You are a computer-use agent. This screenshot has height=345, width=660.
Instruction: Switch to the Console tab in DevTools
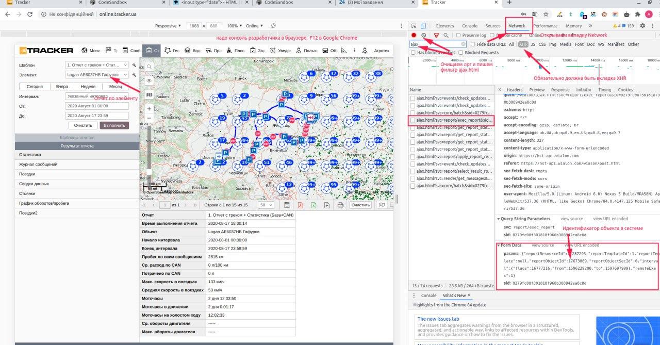(x=469, y=26)
